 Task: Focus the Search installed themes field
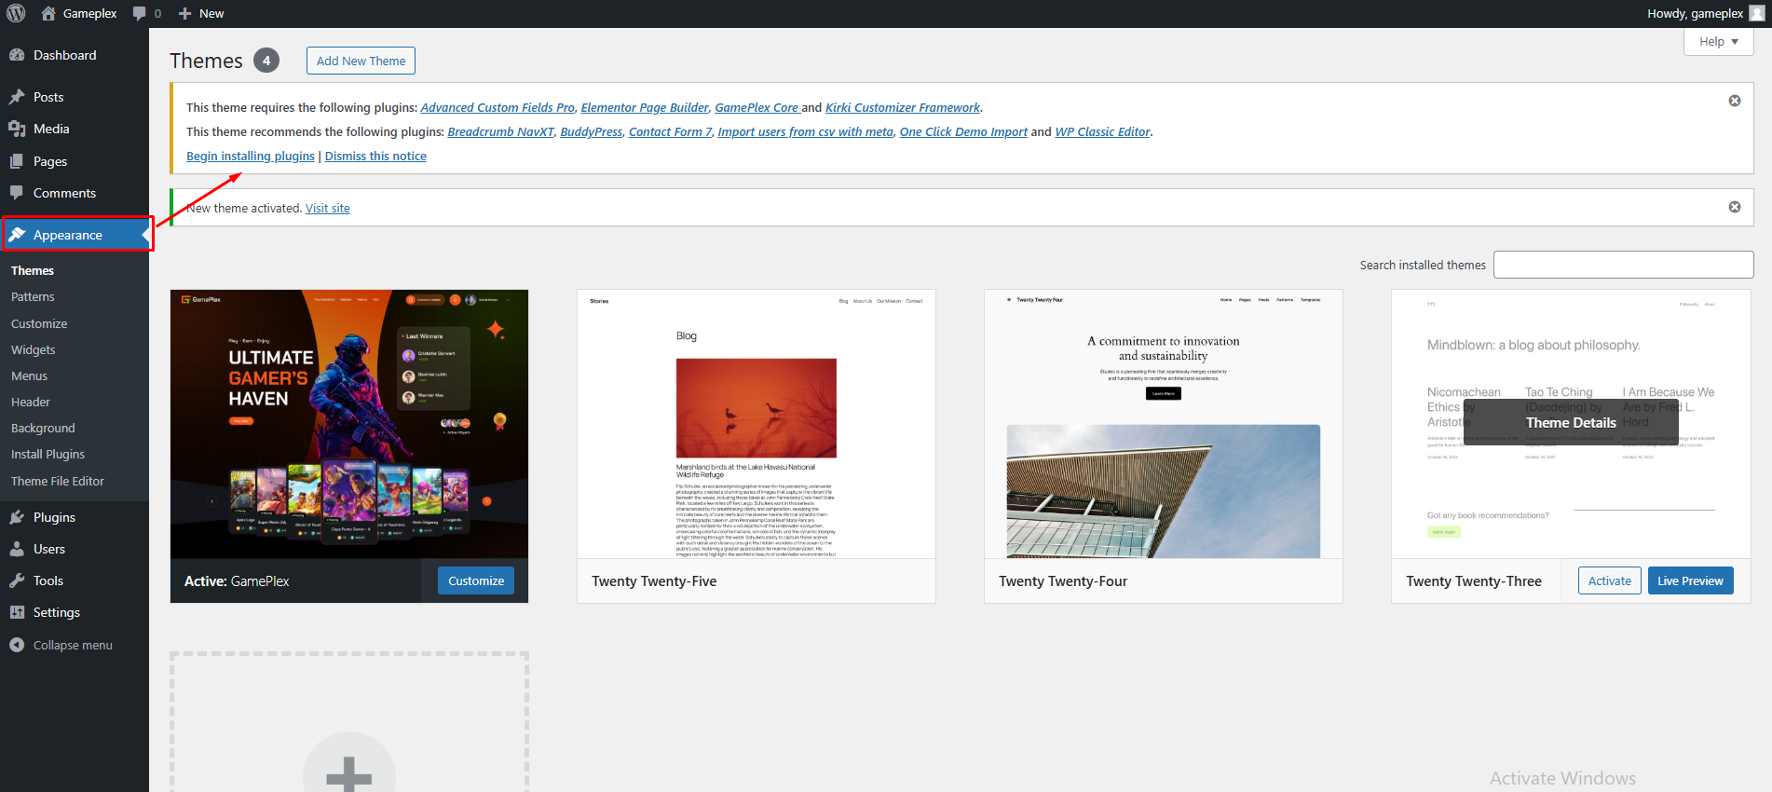tap(1622, 265)
